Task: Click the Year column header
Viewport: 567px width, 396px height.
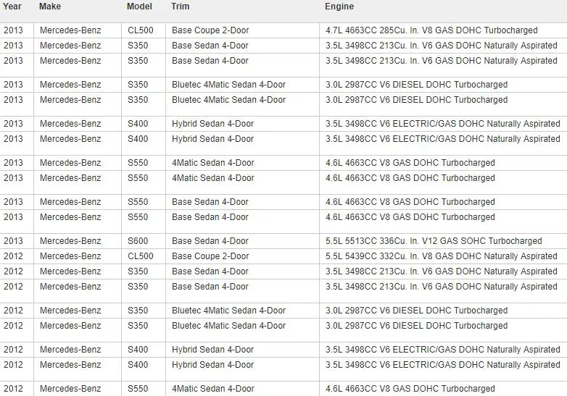Action: 12,7
